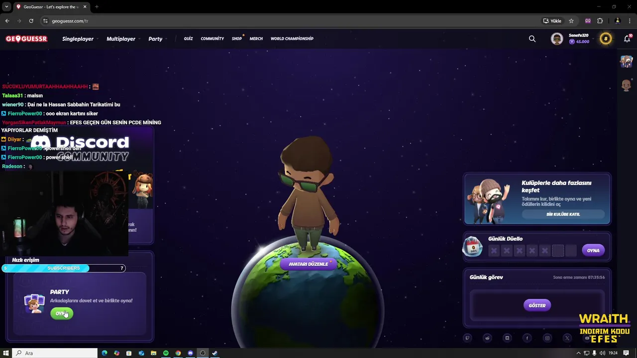Open the Windows Start menu
Image resolution: width=637 pixels, height=358 pixels.
(x=6, y=353)
